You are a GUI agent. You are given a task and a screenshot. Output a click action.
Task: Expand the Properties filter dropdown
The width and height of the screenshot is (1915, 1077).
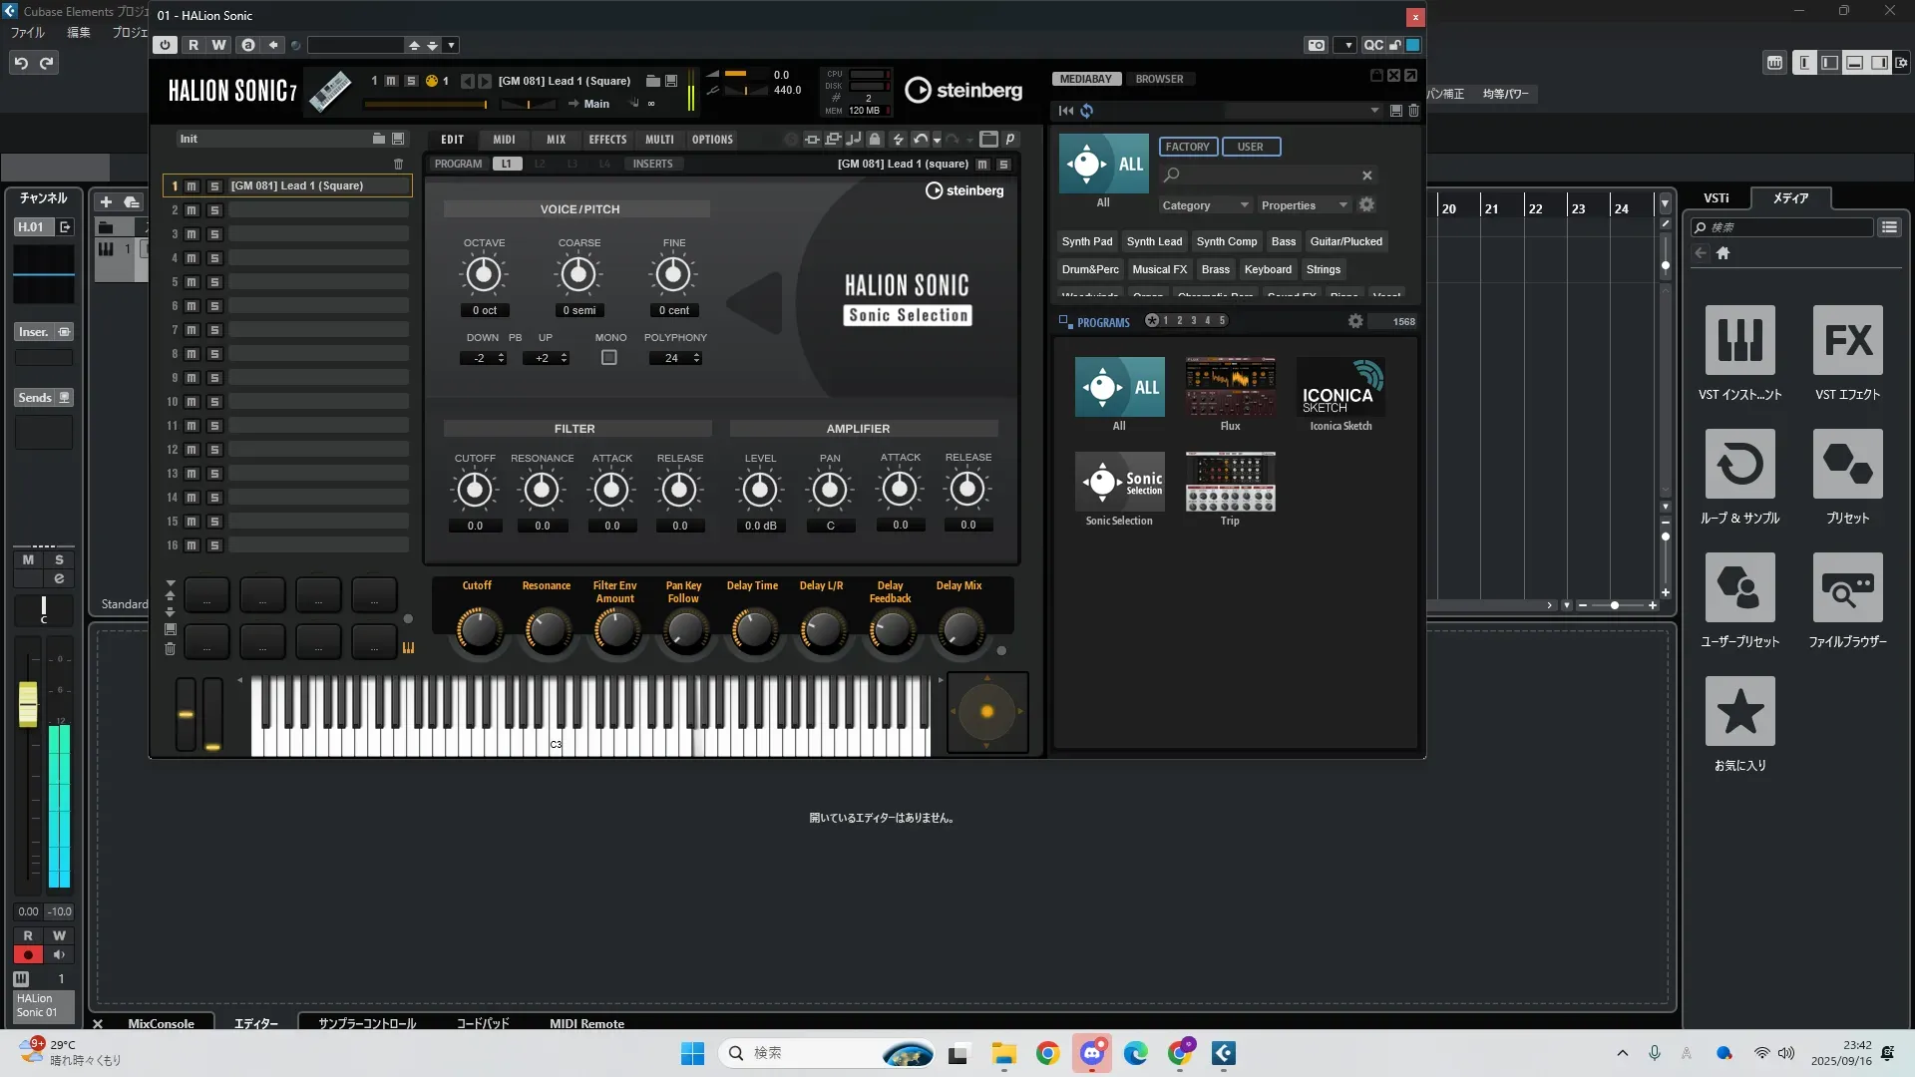pos(1304,205)
